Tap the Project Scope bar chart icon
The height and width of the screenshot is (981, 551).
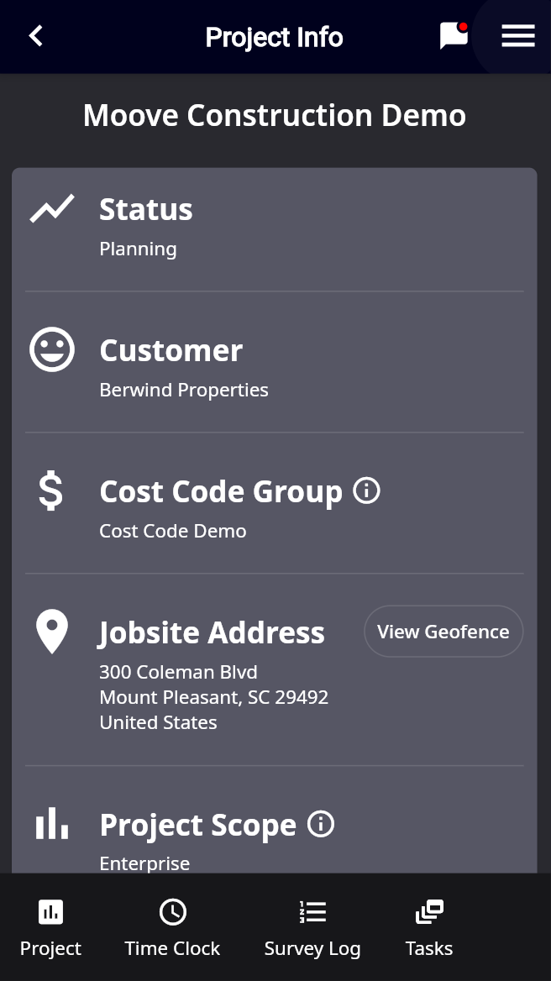pos(52,824)
